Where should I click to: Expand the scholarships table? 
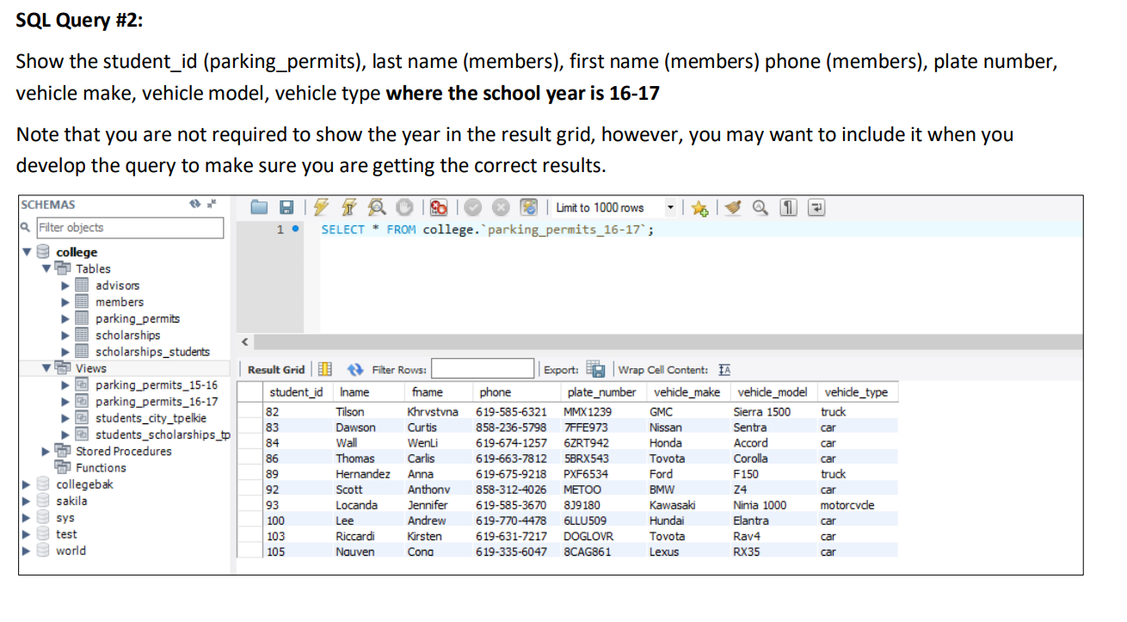[x=65, y=335]
